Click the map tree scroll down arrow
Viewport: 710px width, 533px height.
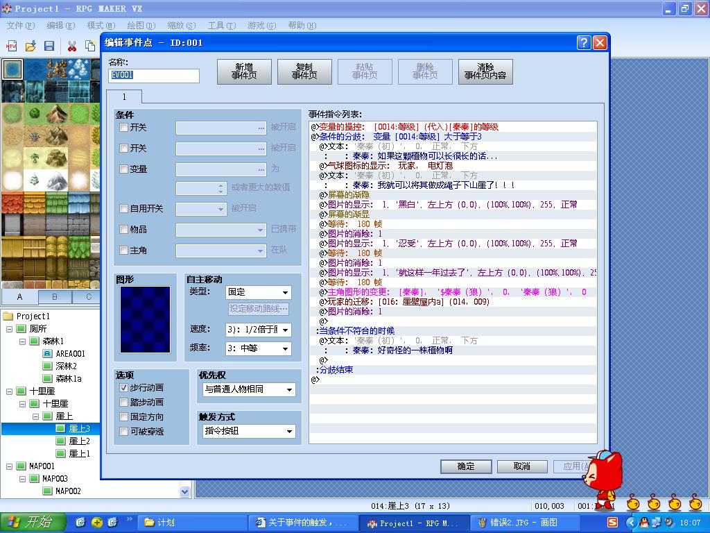pyautogui.click(x=184, y=491)
